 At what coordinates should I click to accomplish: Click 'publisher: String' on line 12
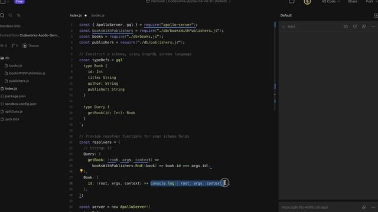click(x=106, y=90)
